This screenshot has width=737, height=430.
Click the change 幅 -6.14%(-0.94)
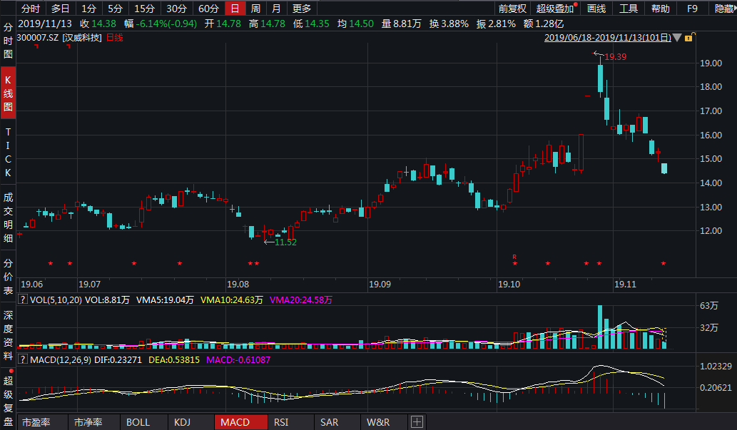click(x=161, y=24)
